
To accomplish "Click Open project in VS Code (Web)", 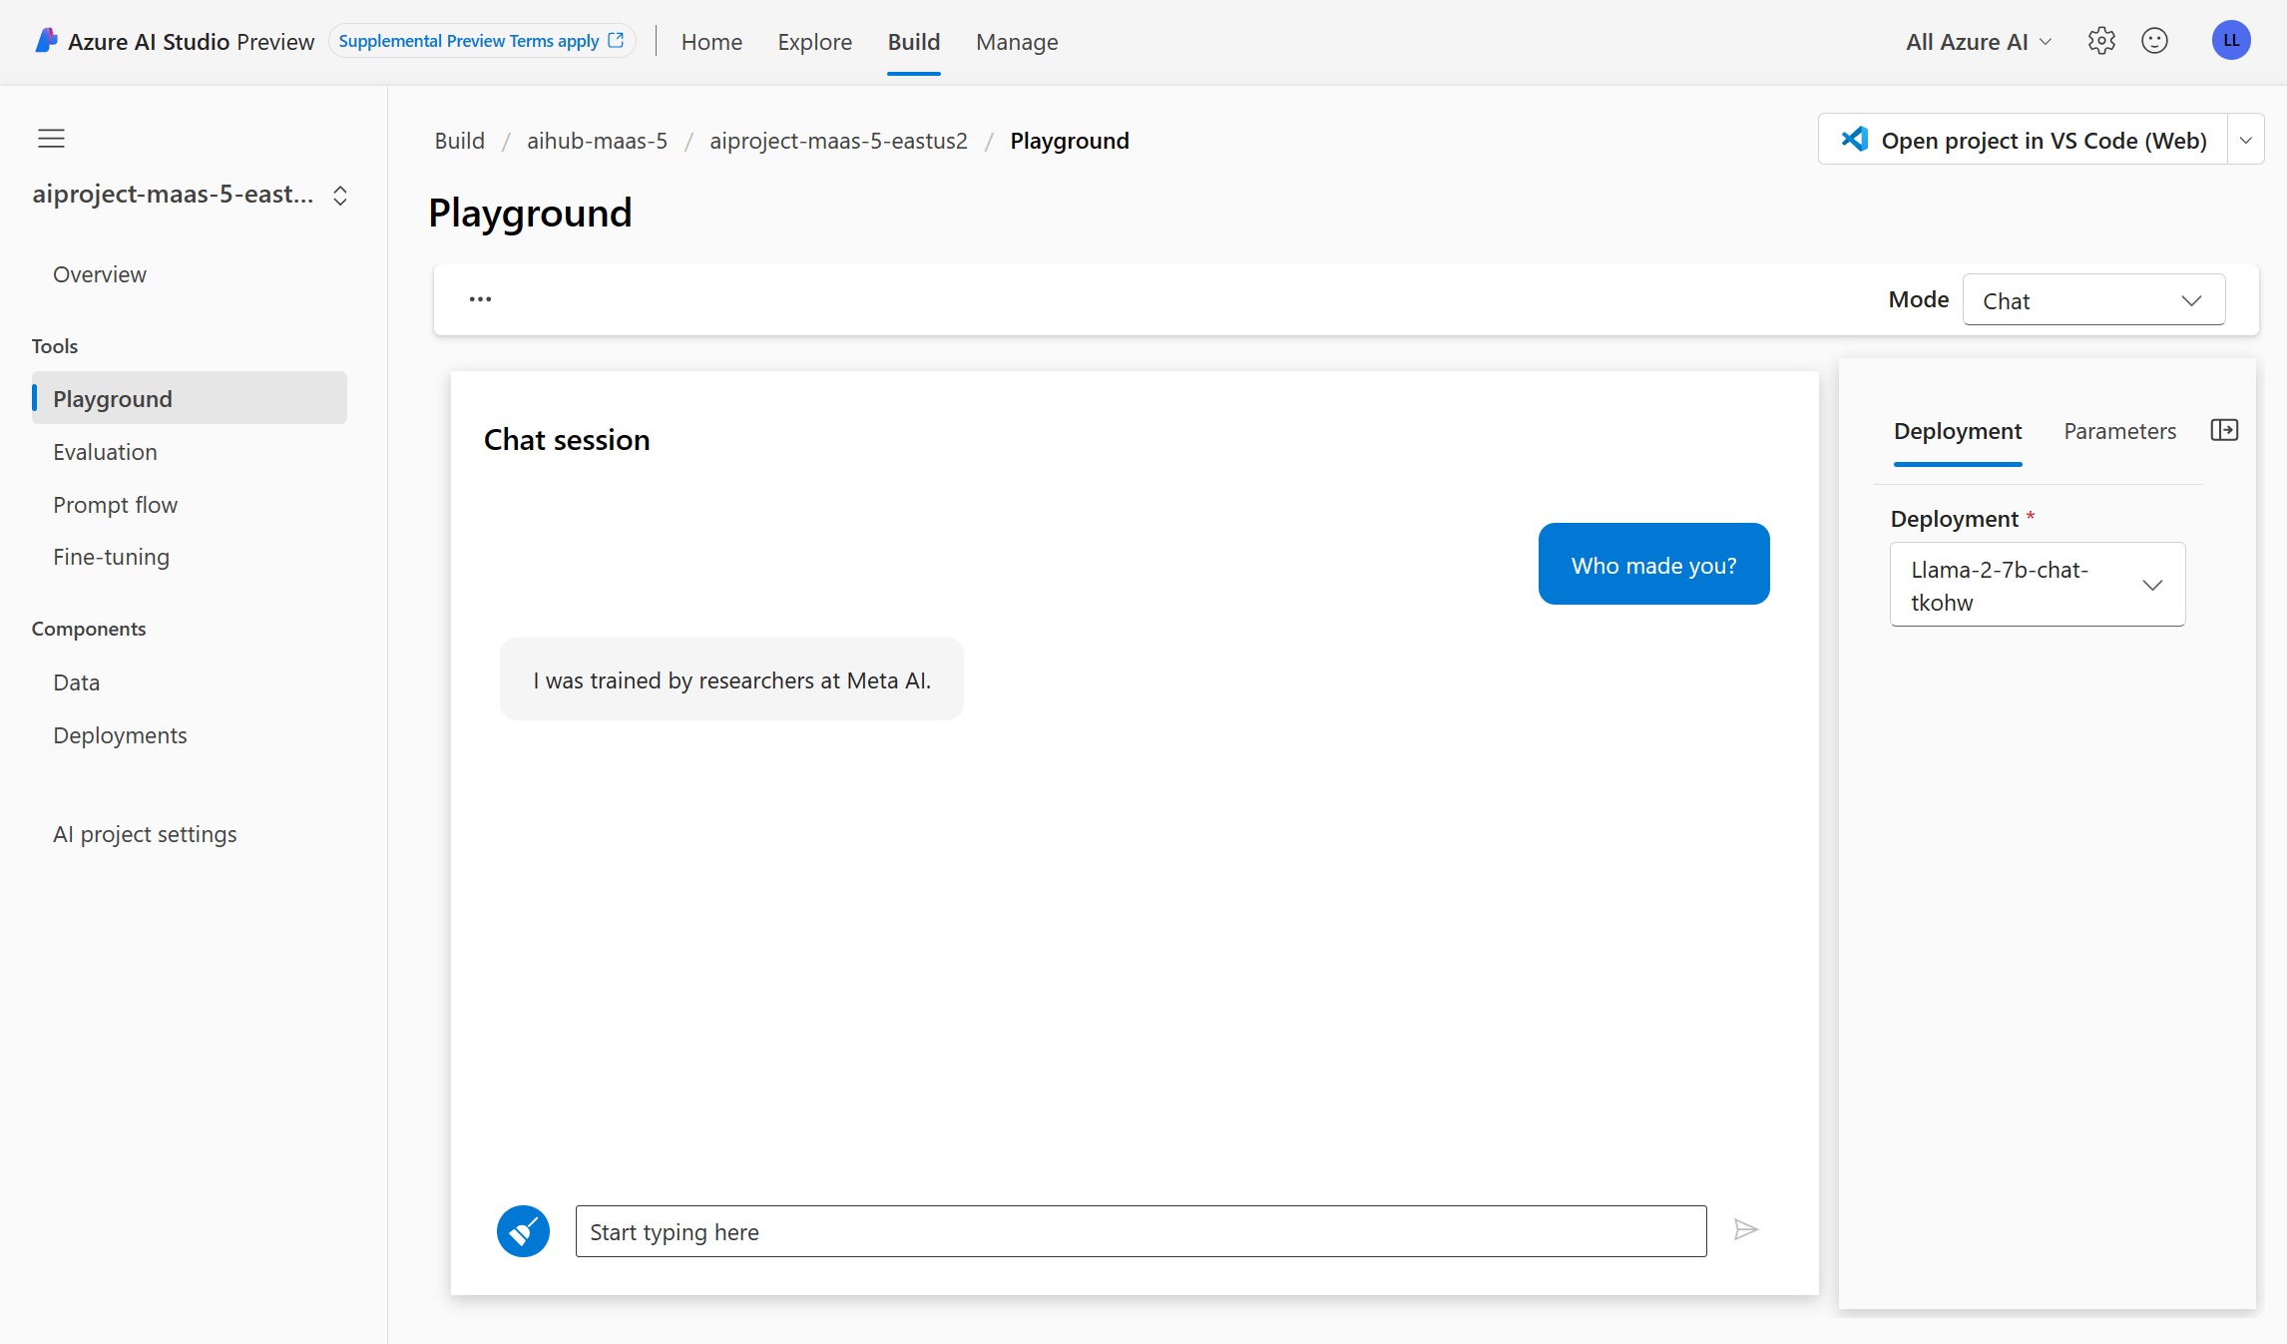I will (x=2024, y=140).
